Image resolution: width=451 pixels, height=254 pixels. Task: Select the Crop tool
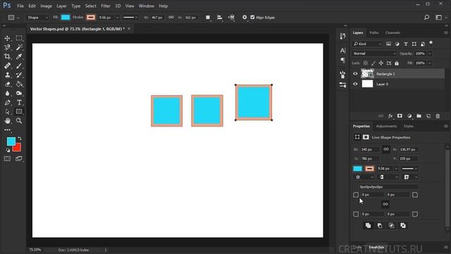click(x=7, y=56)
